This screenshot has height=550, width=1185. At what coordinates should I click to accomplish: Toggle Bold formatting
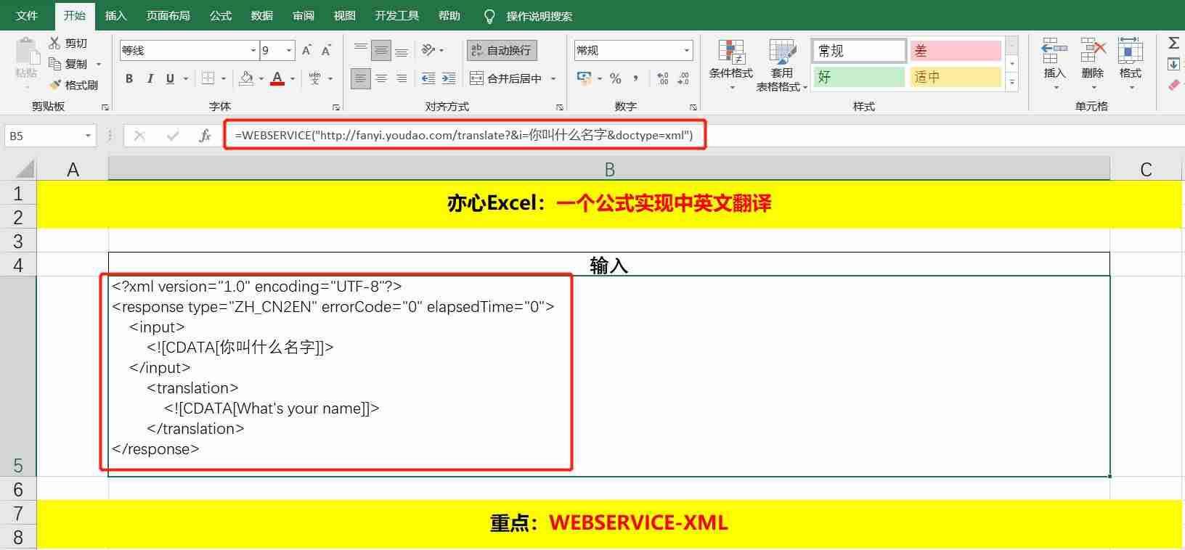pyautogui.click(x=129, y=78)
